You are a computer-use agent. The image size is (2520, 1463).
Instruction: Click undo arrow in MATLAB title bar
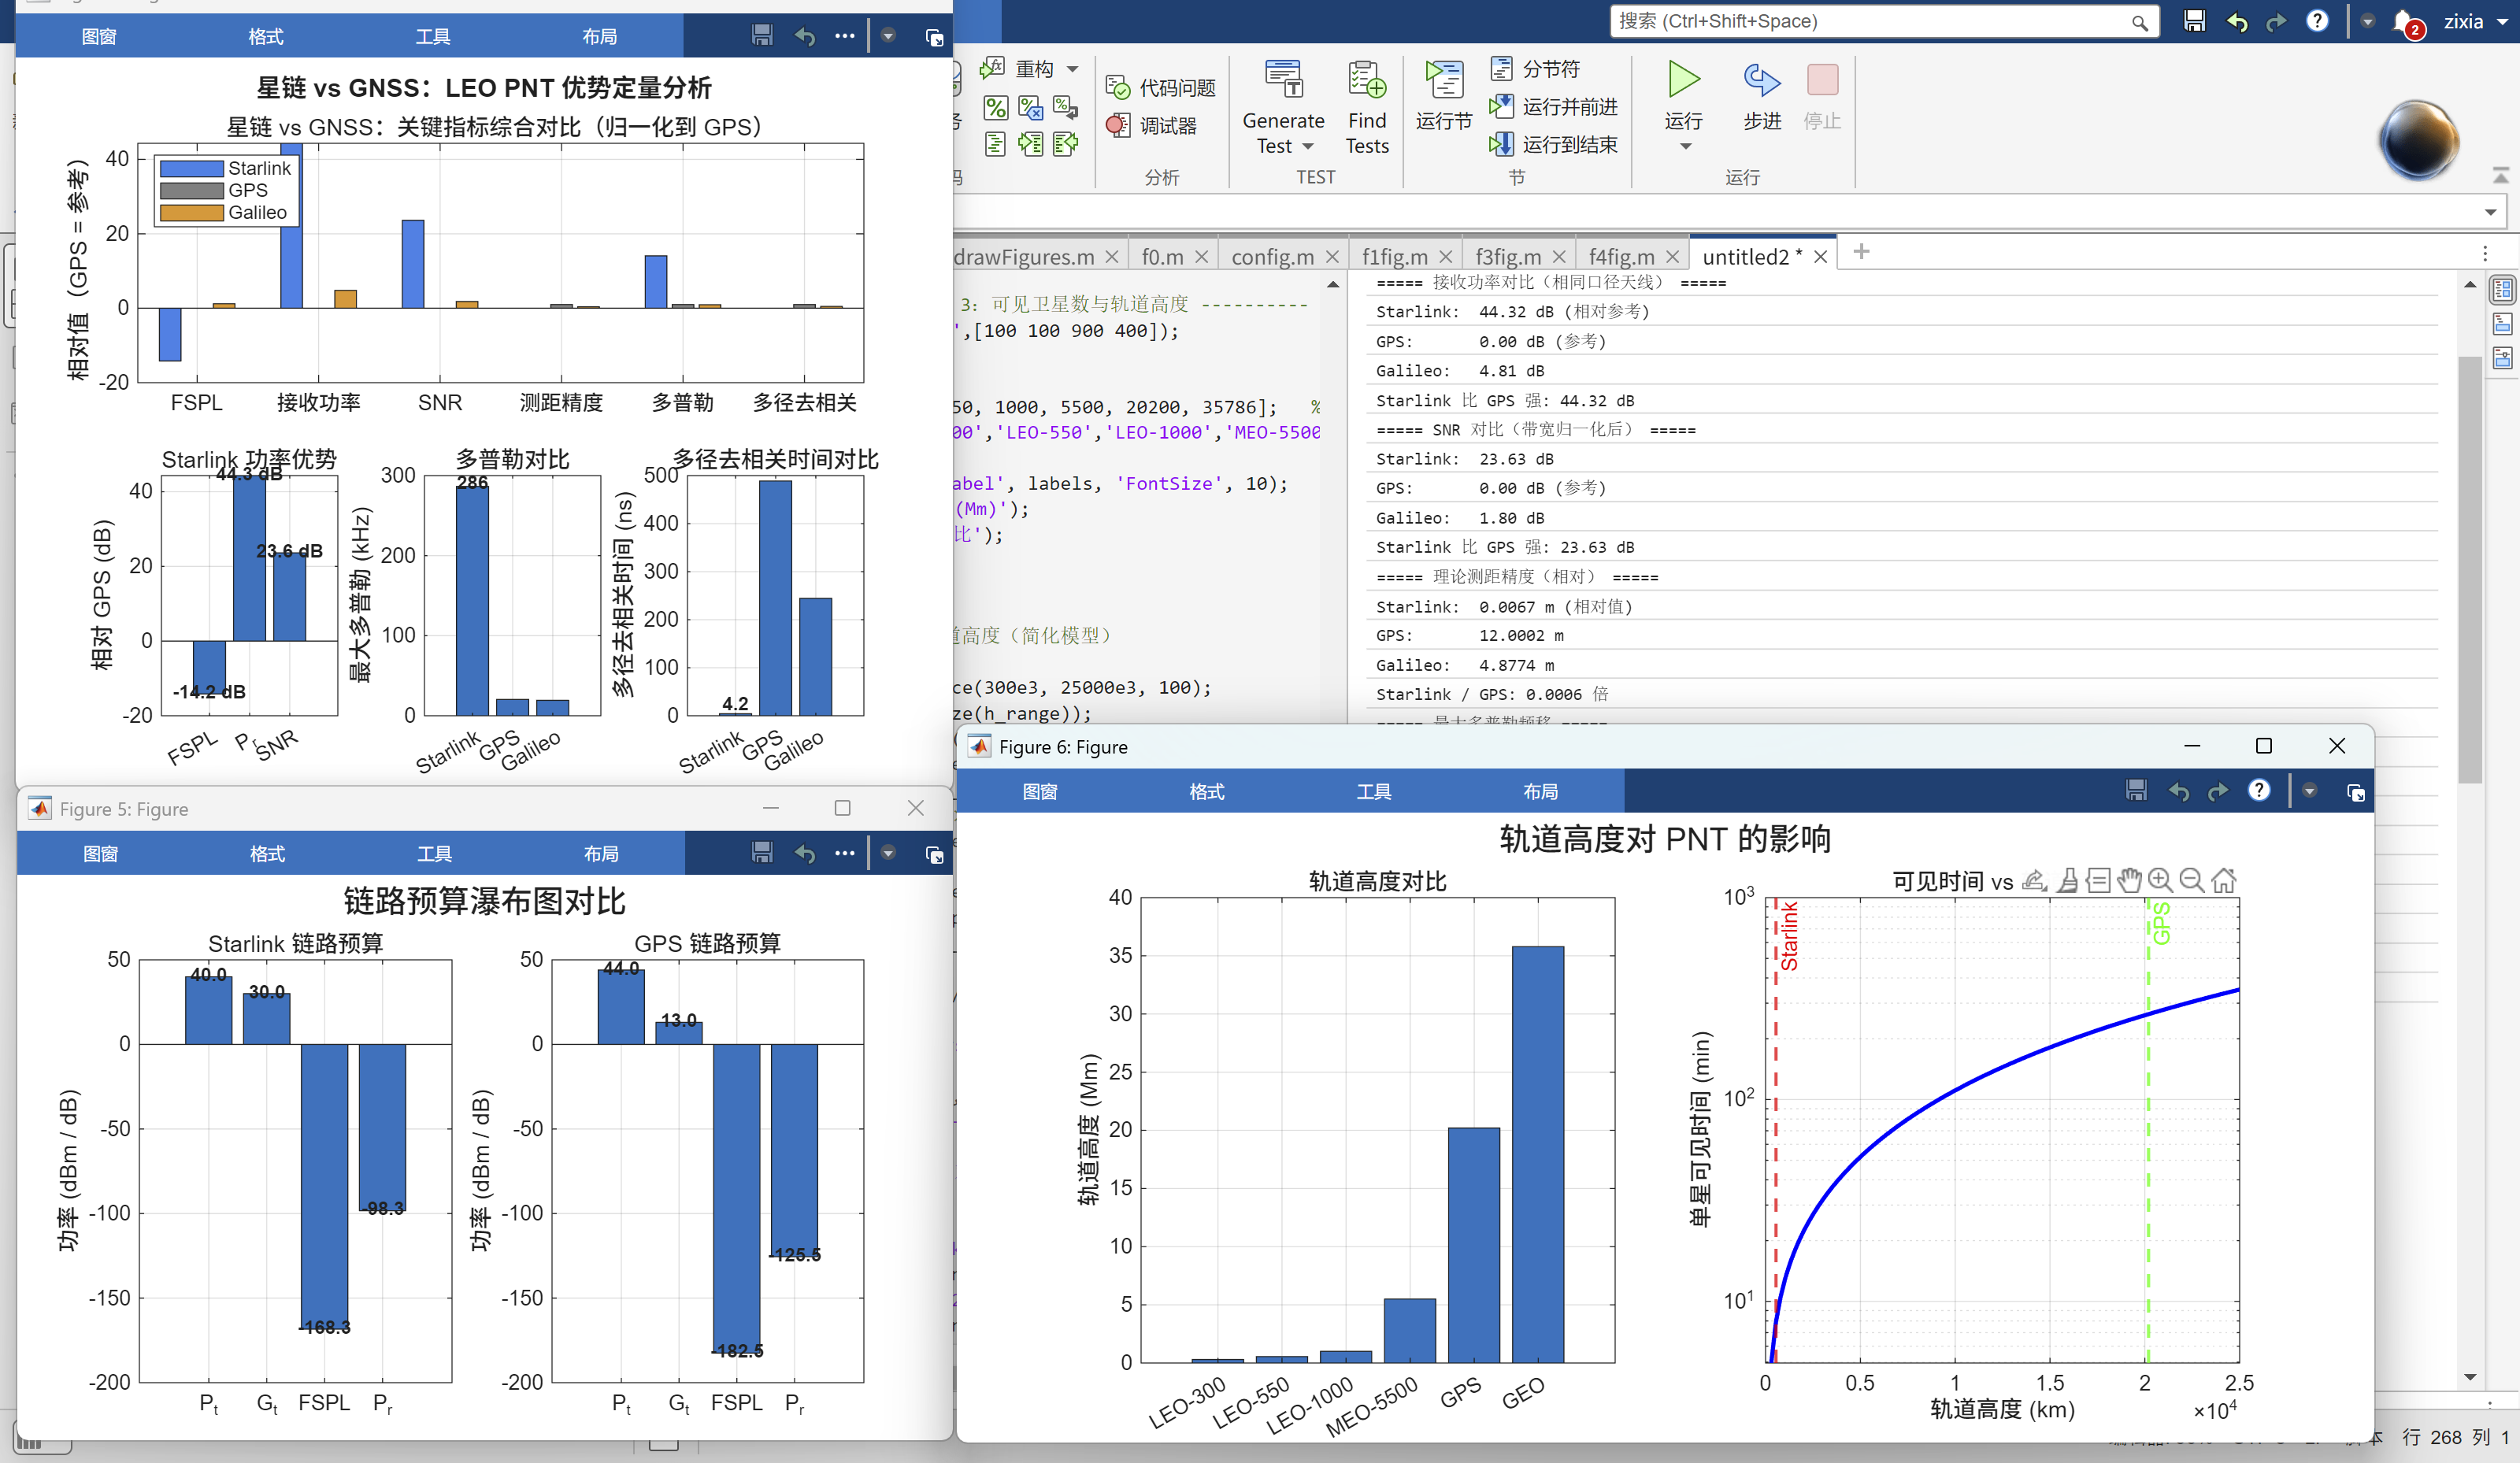pos(2237,21)
